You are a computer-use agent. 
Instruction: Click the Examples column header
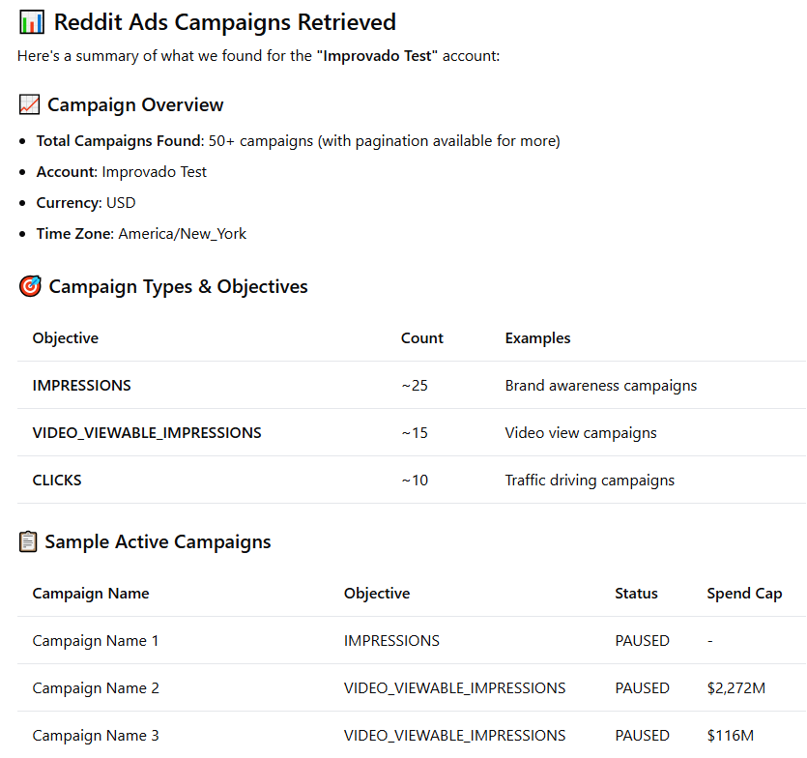point(537,337)
